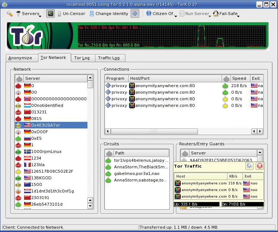Toggle the terminal konsole icon button
The height and width of the screenshot is (232, 278).
[x=50, y=14]
